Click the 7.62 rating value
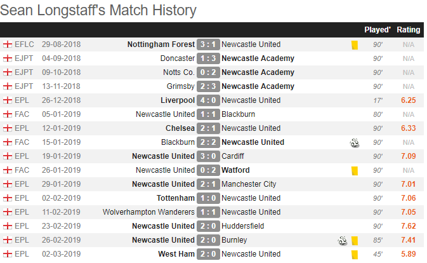The image size is (427, 263). click(x=408, y=226)
